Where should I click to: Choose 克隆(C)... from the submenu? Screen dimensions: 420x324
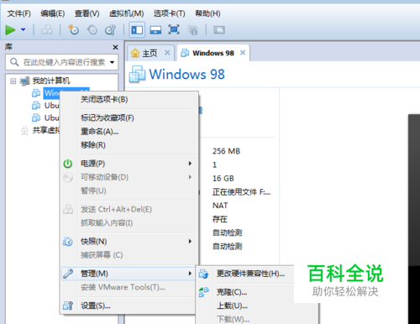tap(232, 292)
